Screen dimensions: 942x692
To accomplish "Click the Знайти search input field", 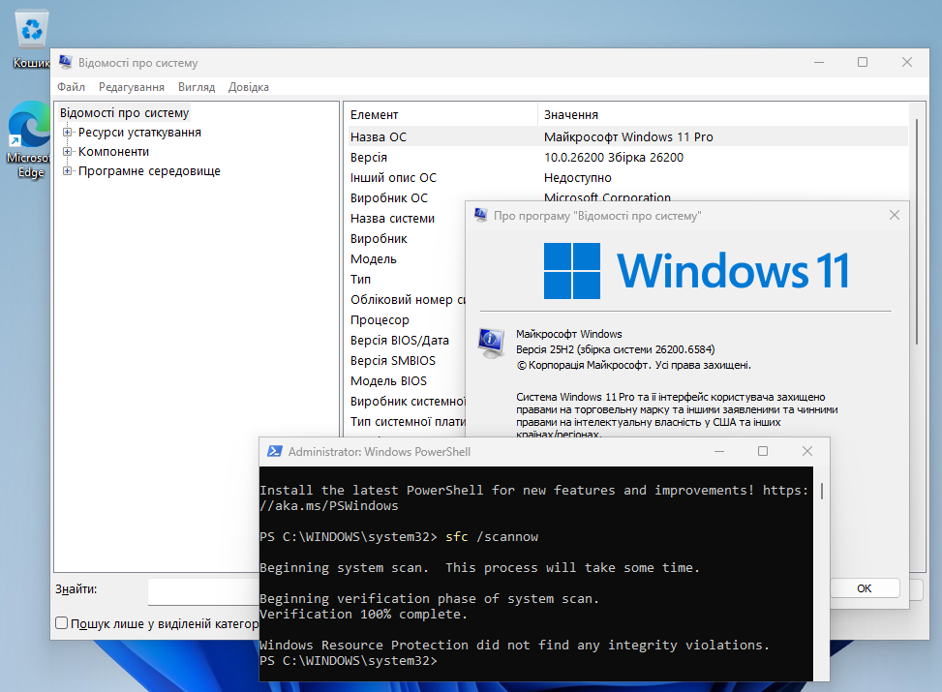I will pyautogui.click(x=203, y=589).
